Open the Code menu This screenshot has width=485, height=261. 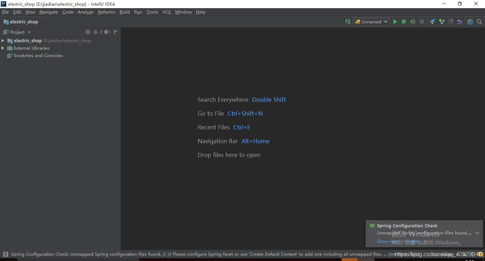click(x=68, y=12)
